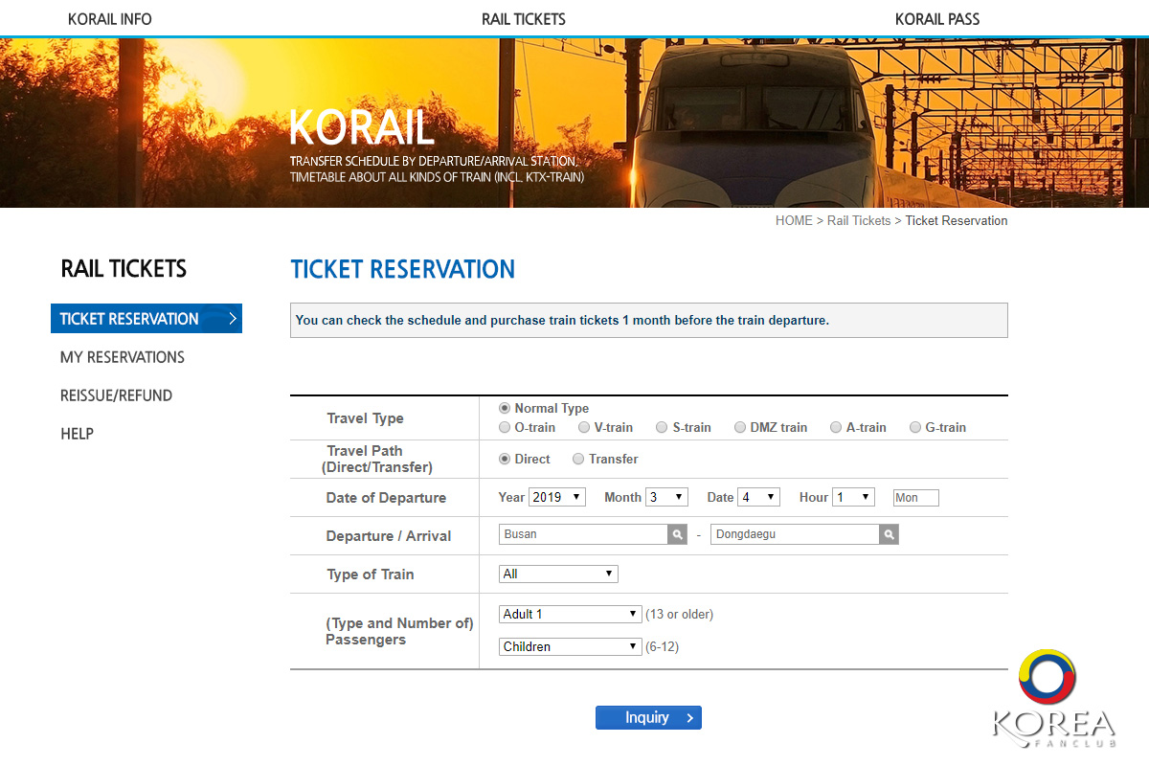Go to the KORAIL PASS menu
This screenshot has width=1149, height=766.
tap(937, 19)
